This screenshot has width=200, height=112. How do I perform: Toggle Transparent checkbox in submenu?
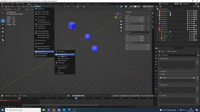(x=56, y=73)
